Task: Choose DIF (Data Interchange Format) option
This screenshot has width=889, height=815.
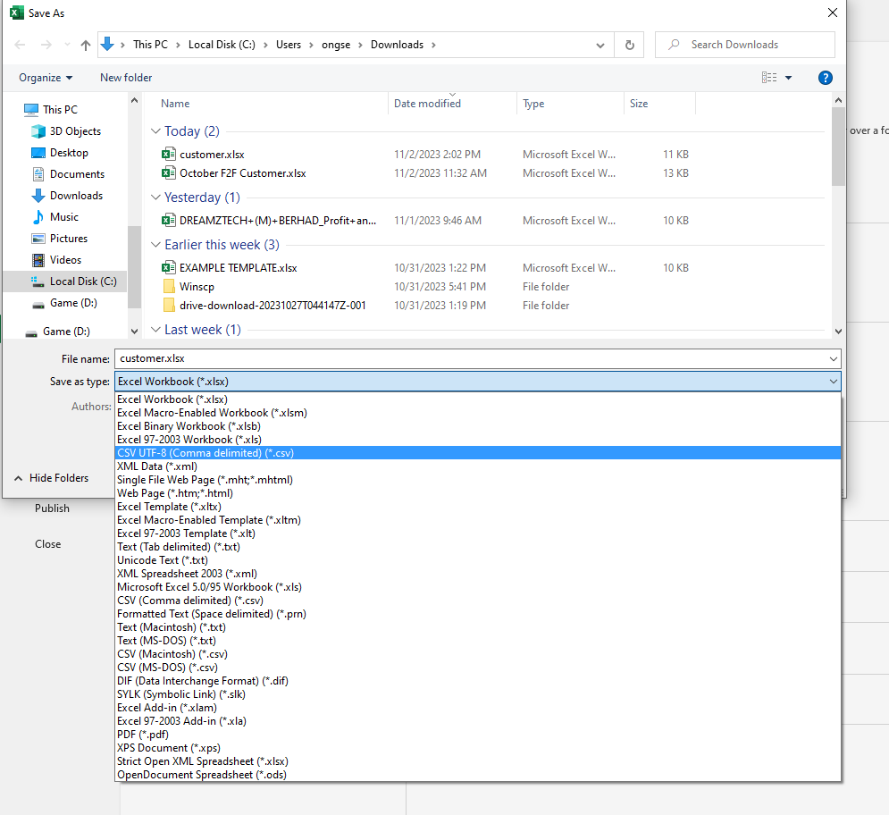Action: 477,681
